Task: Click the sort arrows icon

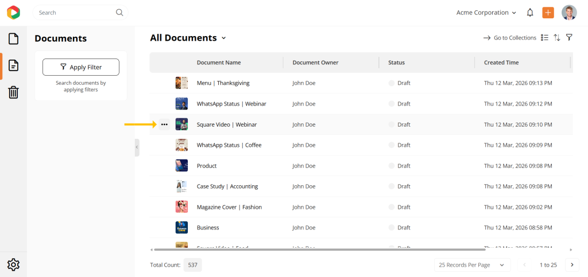Action: tap(557, 38)
